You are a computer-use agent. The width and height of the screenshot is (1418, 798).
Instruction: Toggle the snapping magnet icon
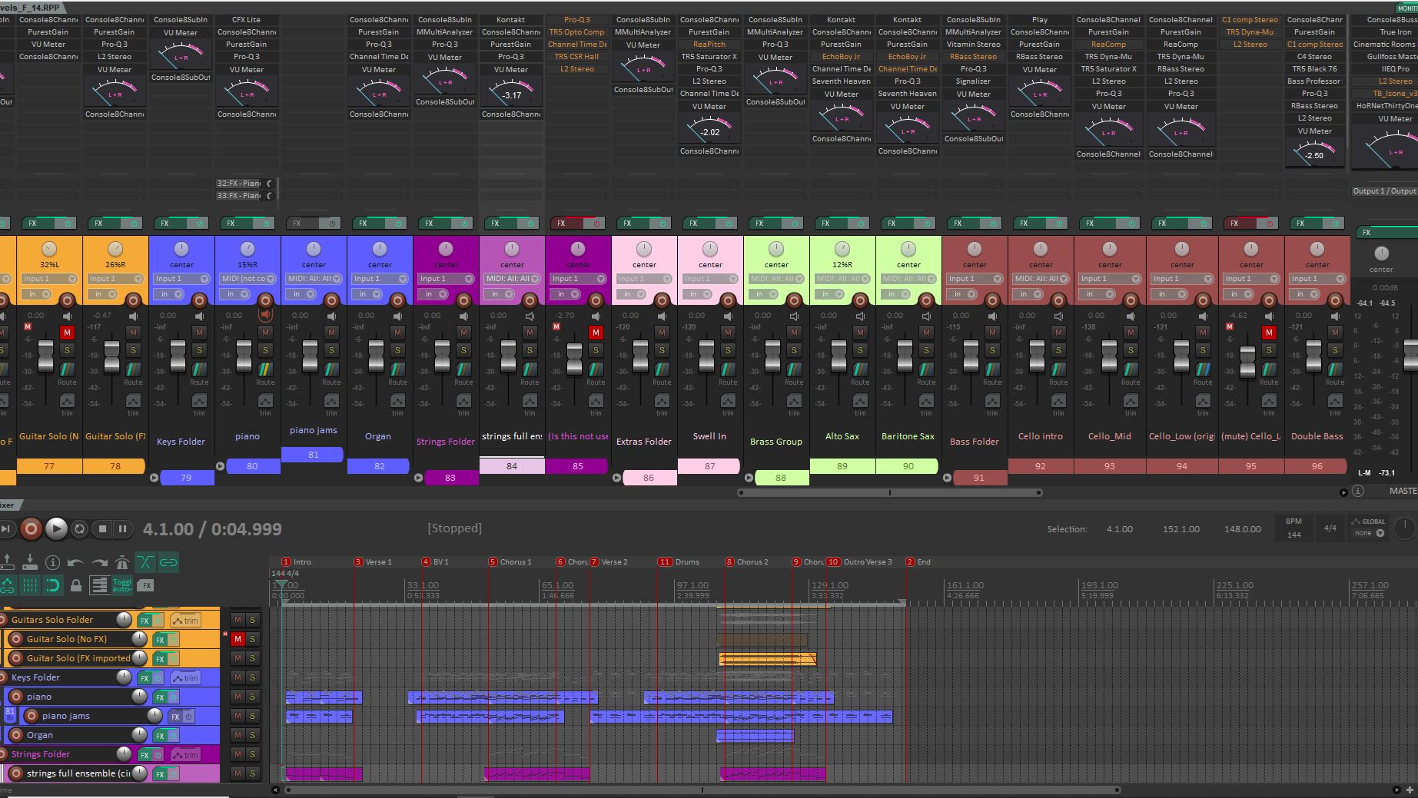point(52,585)
